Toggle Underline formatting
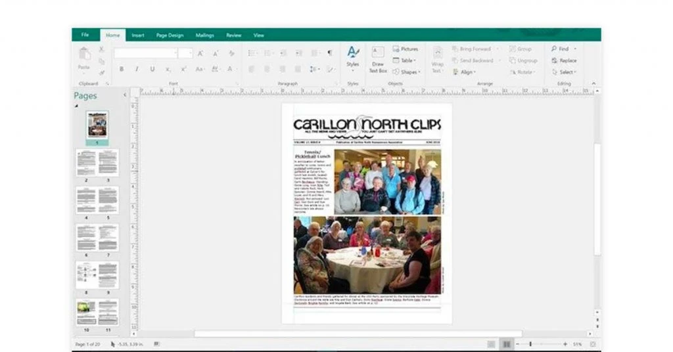The image size is (673, 352). (x=152, y=69)
